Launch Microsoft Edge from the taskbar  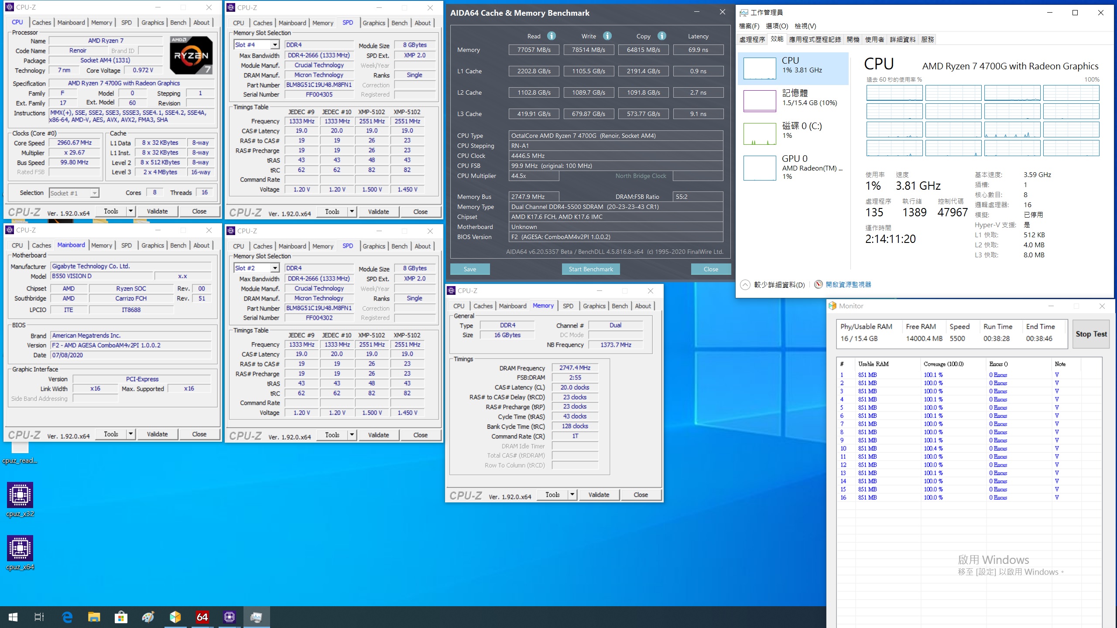pos(67,617)
